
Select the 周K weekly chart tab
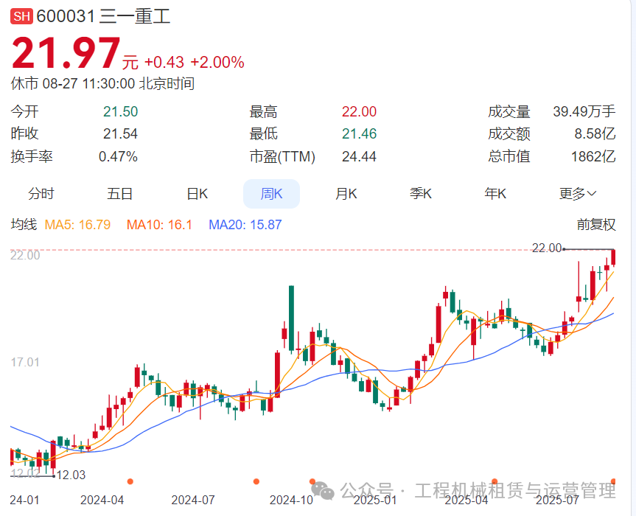click(x=271, y=194)
